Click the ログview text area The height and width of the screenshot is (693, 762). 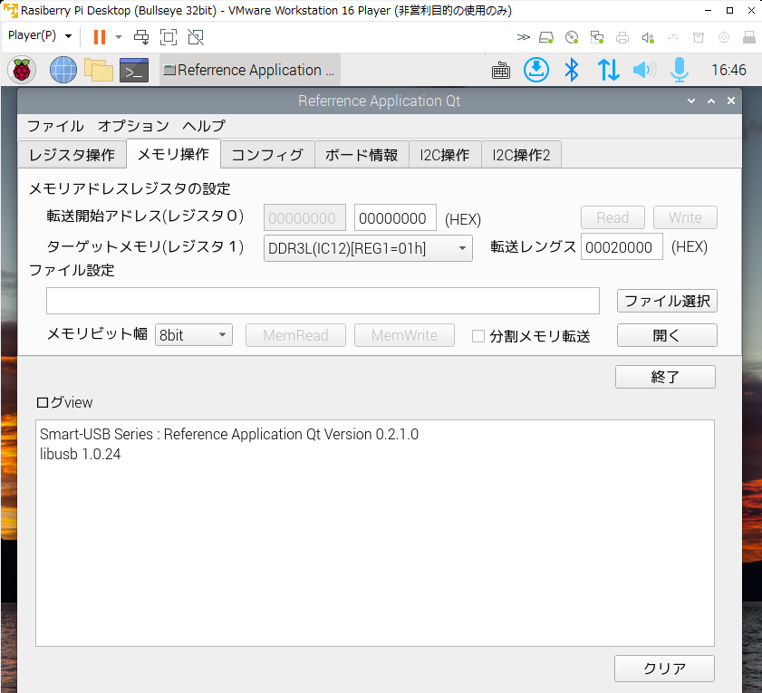click(375, 534)
